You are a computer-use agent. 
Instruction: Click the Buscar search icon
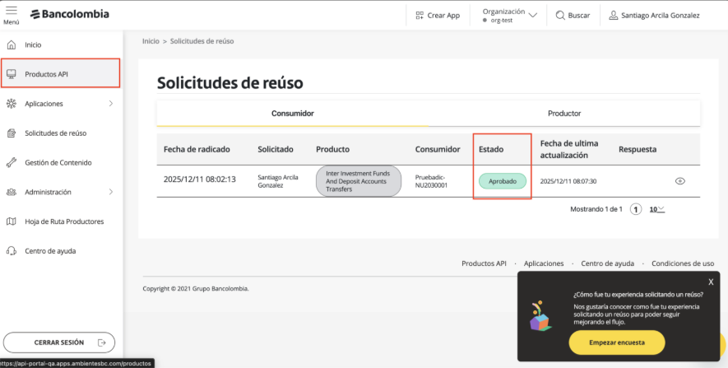pyautogui.click(x=561, y=15)
